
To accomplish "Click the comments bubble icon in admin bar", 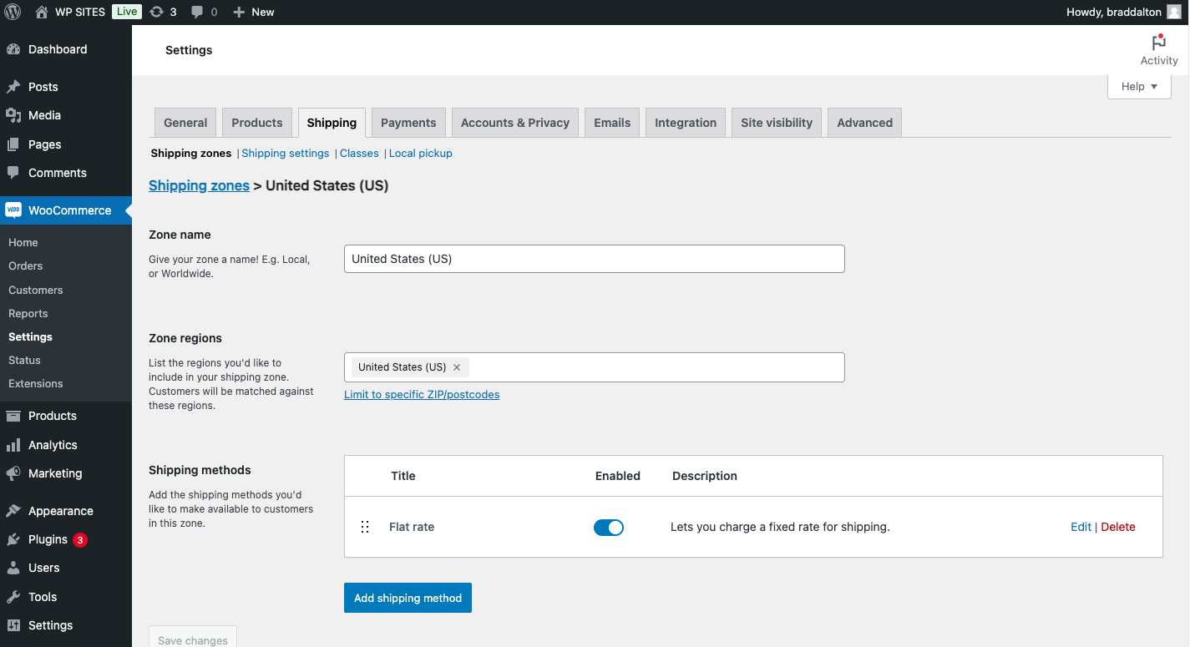I will click(197, 12).
